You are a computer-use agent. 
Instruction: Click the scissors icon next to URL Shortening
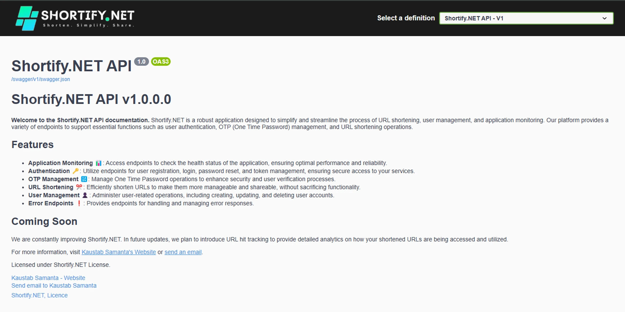coord(79,187)
